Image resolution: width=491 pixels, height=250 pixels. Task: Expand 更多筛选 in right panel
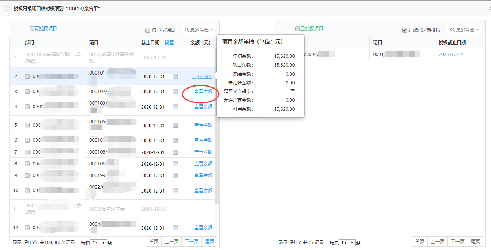(x=465, y=30)
